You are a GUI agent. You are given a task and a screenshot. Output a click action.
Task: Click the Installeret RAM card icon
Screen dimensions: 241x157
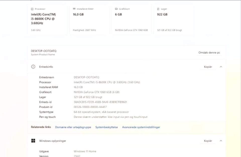(74, 9)
